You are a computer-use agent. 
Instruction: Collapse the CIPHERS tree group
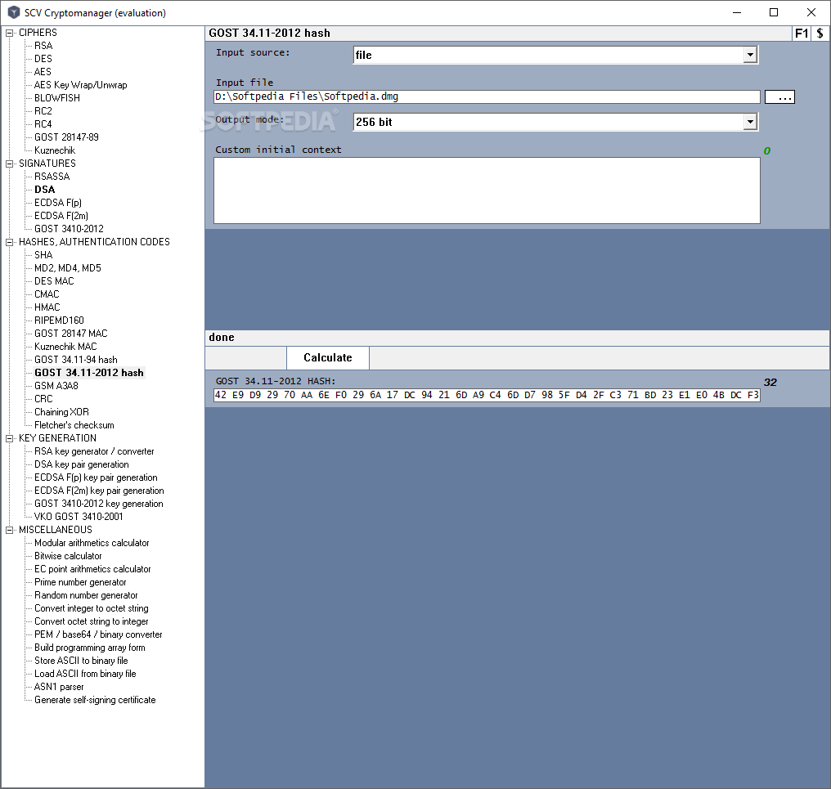point(9,33)
